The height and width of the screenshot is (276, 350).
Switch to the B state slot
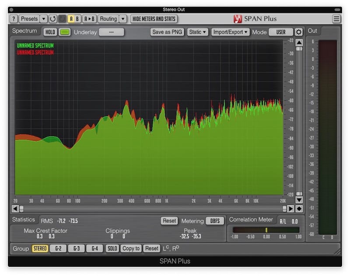point(77,19)
